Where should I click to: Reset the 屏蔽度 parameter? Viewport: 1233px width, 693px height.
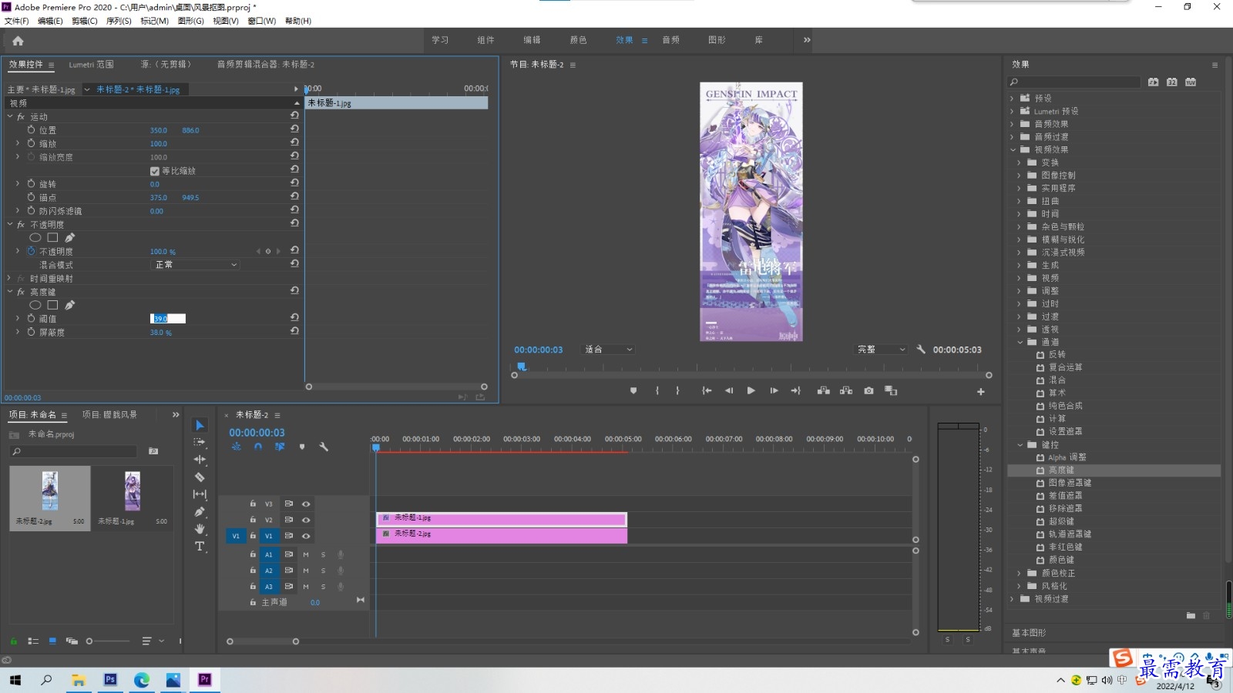click(294, 331)
